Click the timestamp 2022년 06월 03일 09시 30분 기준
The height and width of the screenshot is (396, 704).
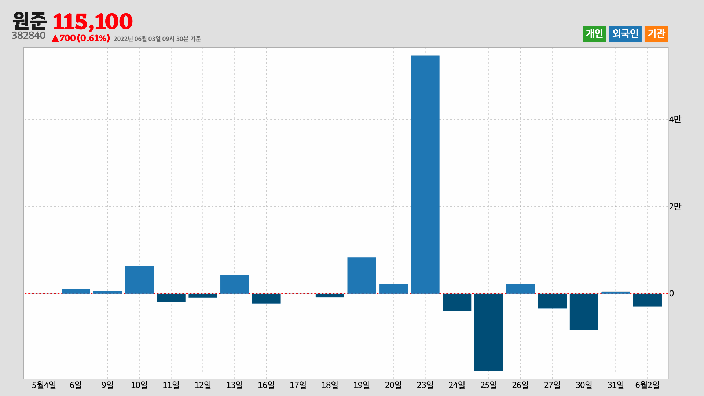coord(157,39)
